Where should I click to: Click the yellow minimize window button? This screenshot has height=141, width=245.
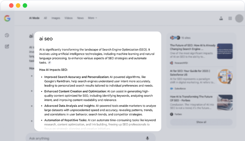click(x=18, y=5)
